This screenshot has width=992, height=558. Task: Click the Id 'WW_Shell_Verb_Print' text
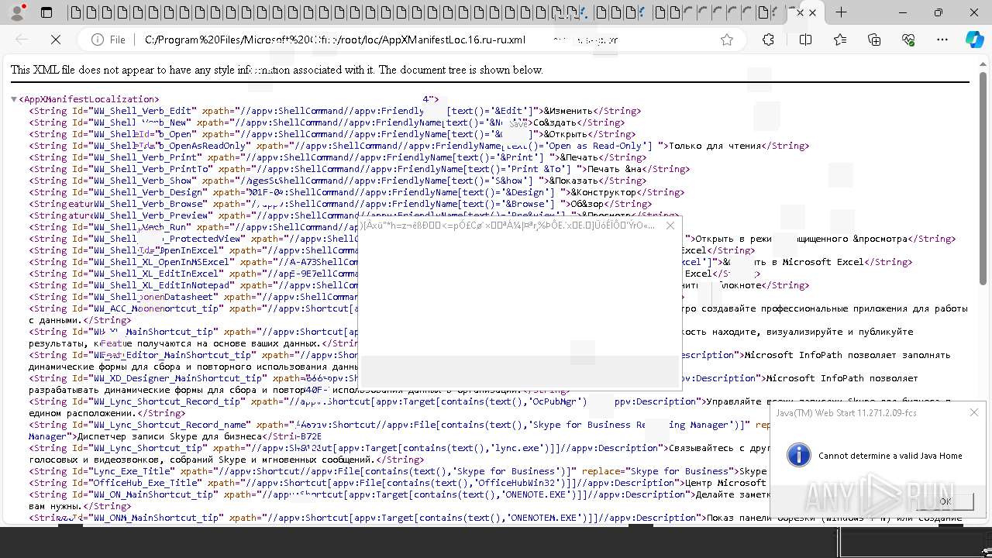point(145,157)
